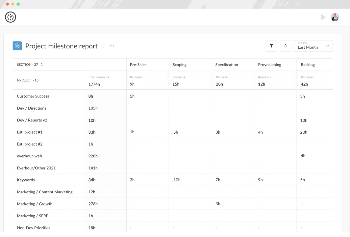
Task: Select the Dev / Directions project row
Action: point(173,108)
